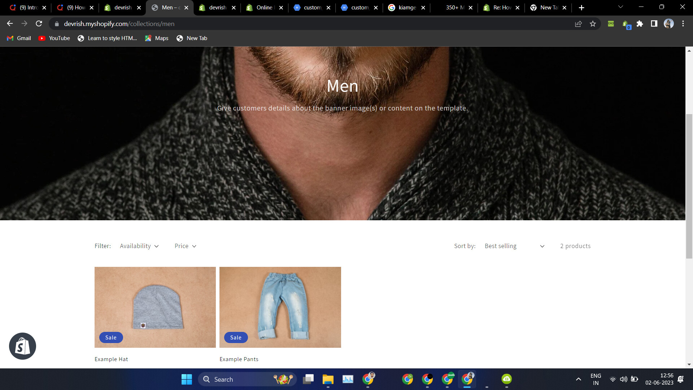Switch to the Online Store tab
The image size is (693, 390).
pos(264,8)
